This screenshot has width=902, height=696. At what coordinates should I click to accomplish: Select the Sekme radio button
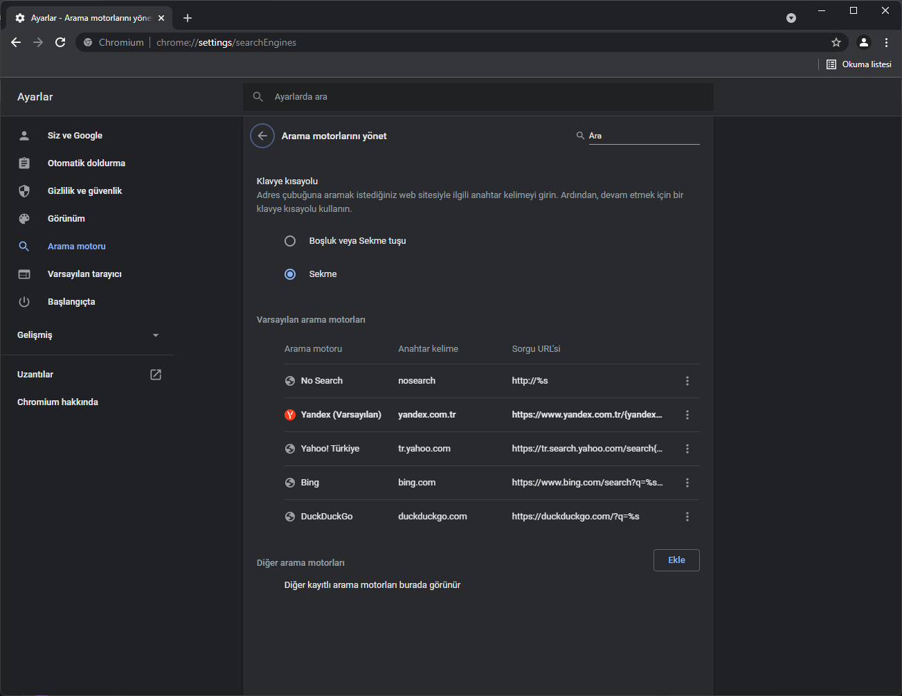(x=290, y=274)
